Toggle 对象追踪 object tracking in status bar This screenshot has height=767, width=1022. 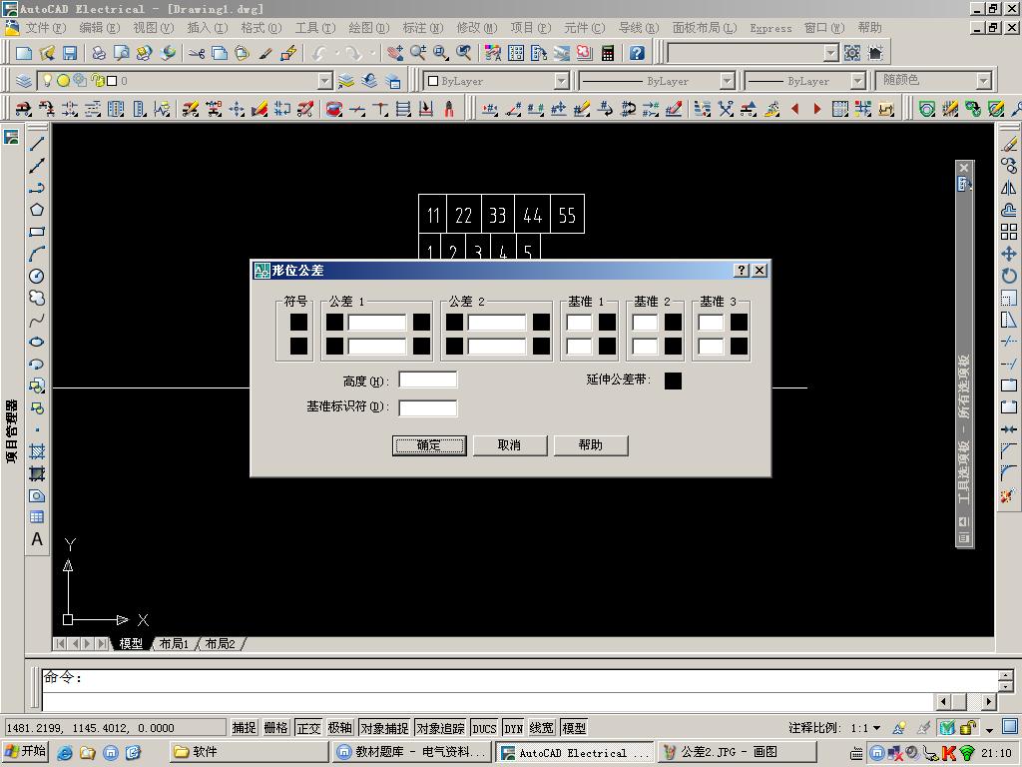click(440, 727)
